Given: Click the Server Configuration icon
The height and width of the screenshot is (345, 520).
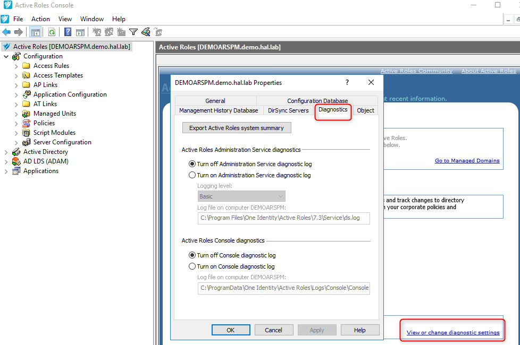Looking at the screenshot, I should pyautogui.click(x=26, y=142).
